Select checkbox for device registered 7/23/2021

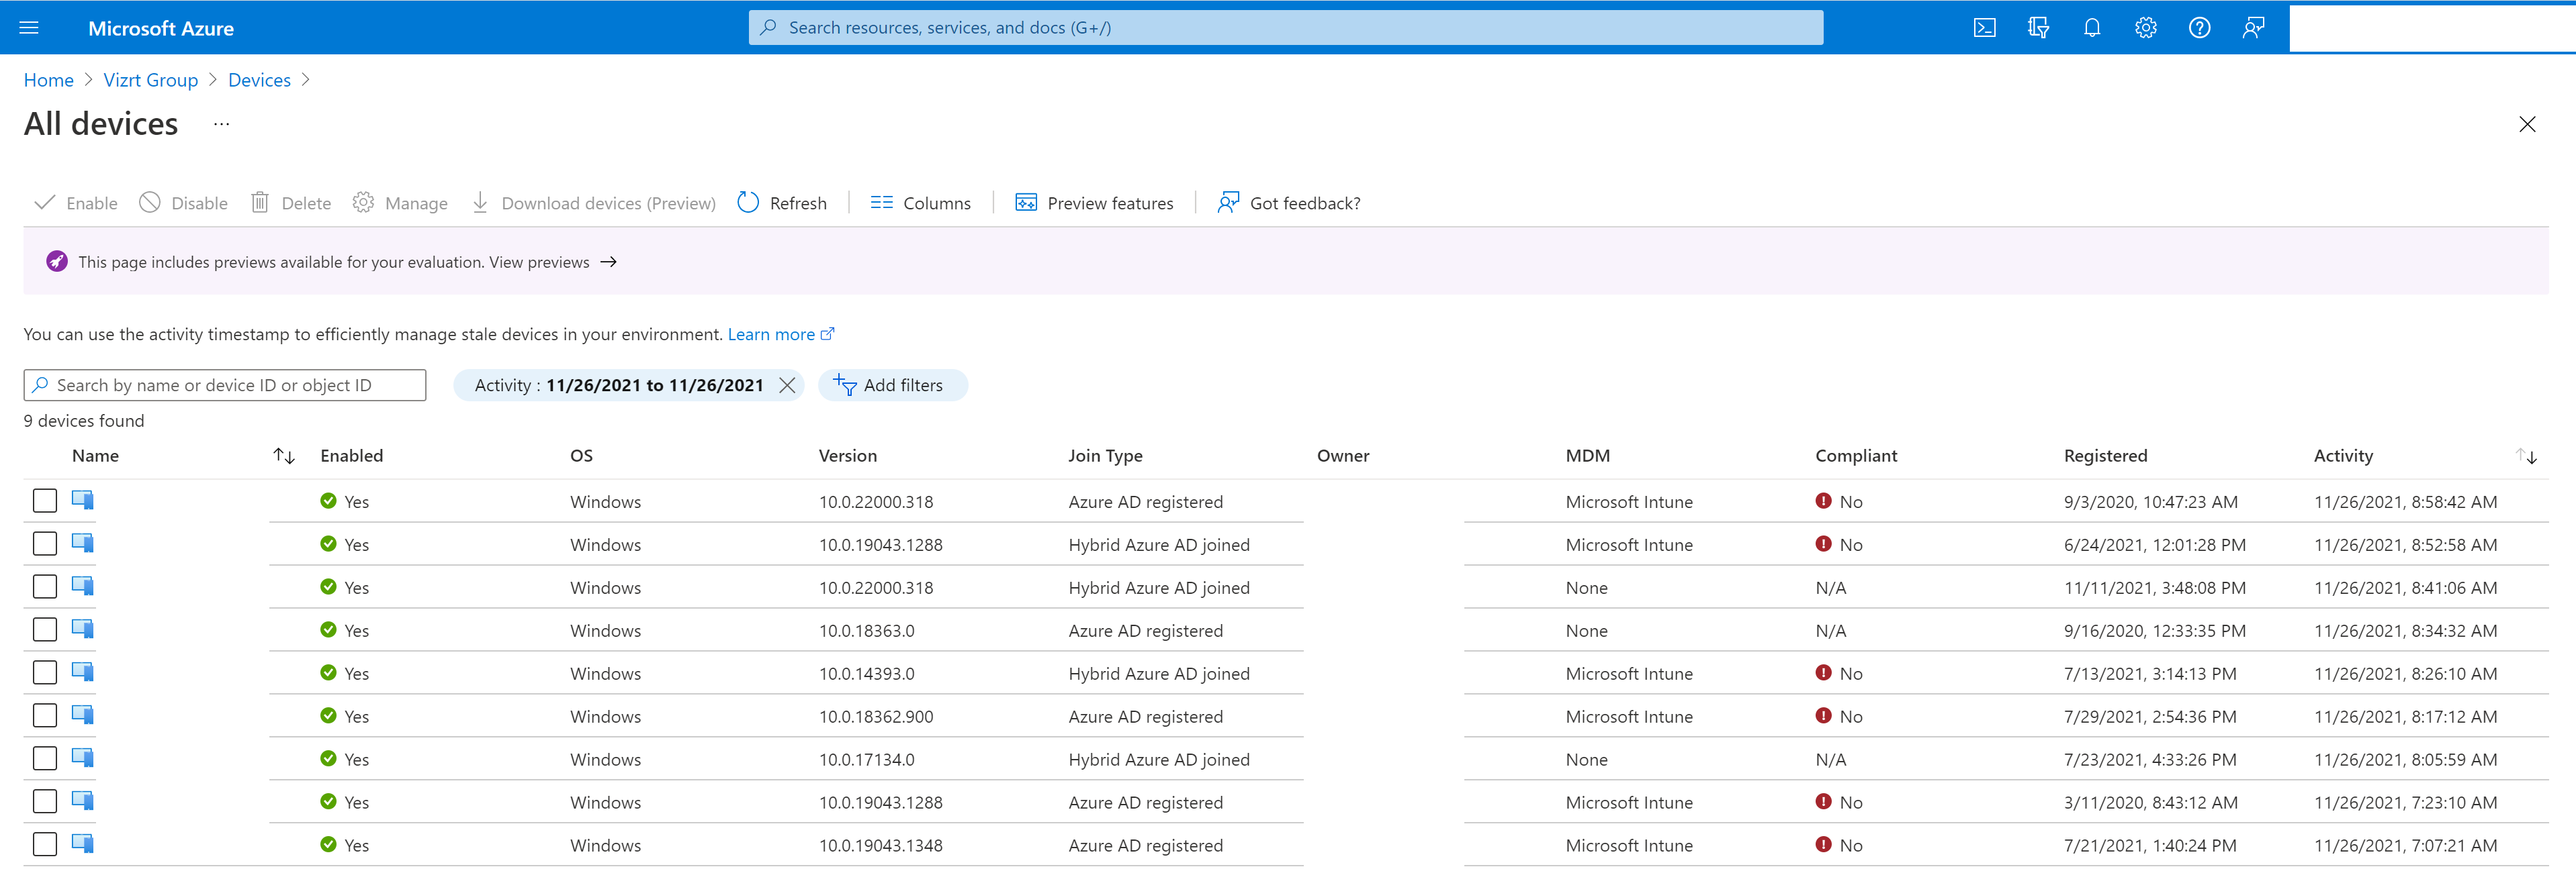(x=45, y=758)
